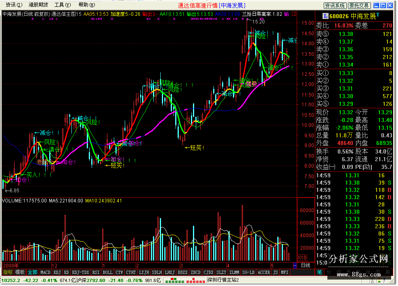The height and width of the screenshot is (286, 398).
Task: Switch to the BOLL indicator
Action: click(x=108, y=272)
